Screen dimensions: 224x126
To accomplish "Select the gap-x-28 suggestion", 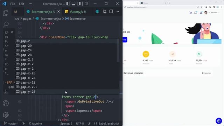I will click(x=66, y=83).
